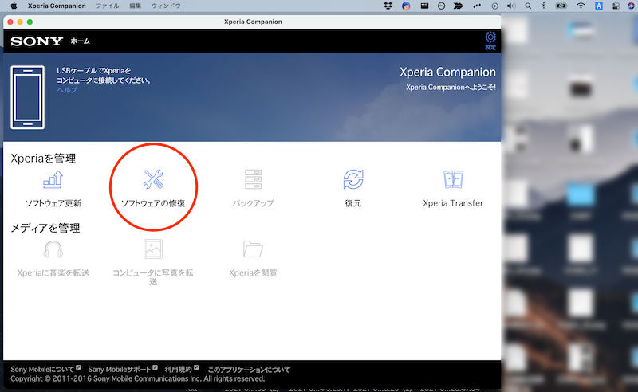This screenshot has height=392, width=638.
Task: Open the Software Update (ソフトウェア更新) icon
Action: [53, 180]
